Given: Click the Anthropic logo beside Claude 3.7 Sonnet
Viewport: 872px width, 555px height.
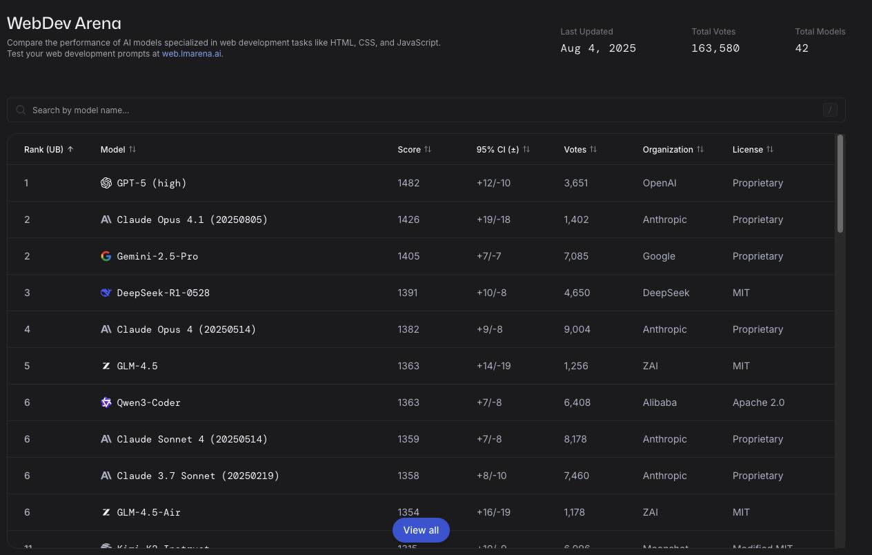Looking at the screenshot, I should click(x=106, y=476).
